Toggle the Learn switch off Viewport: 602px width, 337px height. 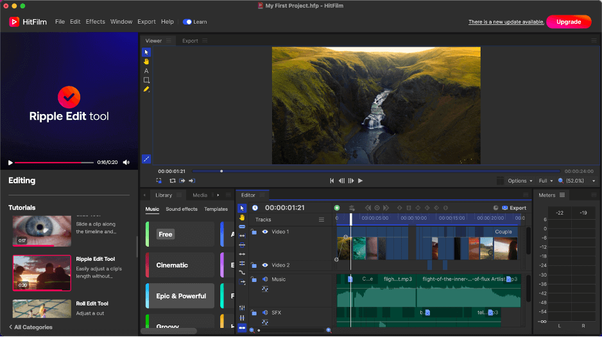(187, 22)
